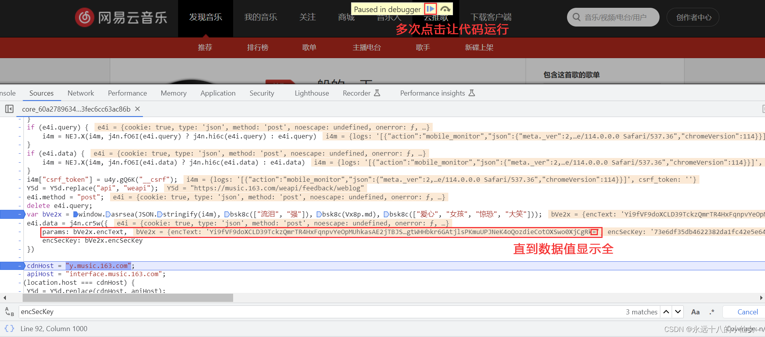This screenshot has width=765, height=337.
Task: Click the 3 matches count text
Action: (642, 312)
